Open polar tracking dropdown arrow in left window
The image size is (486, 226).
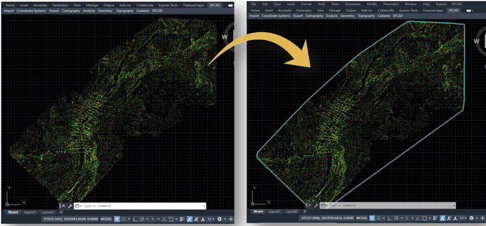coord(147,219)
